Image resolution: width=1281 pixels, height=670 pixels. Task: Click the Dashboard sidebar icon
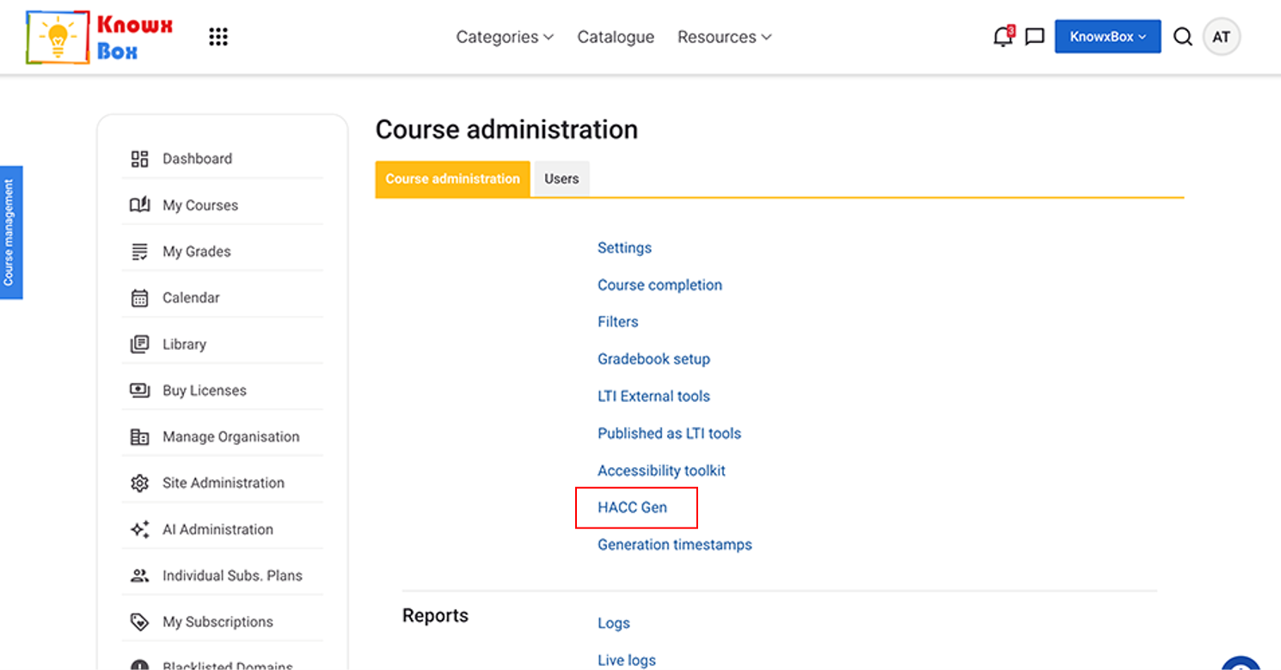tap(139, 159)
